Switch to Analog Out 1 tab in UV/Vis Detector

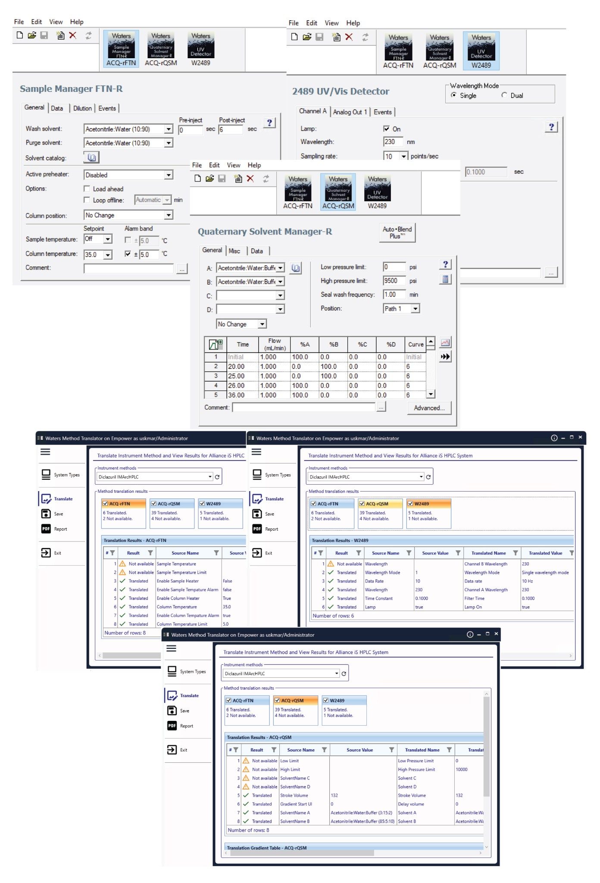tap(350, 112)
